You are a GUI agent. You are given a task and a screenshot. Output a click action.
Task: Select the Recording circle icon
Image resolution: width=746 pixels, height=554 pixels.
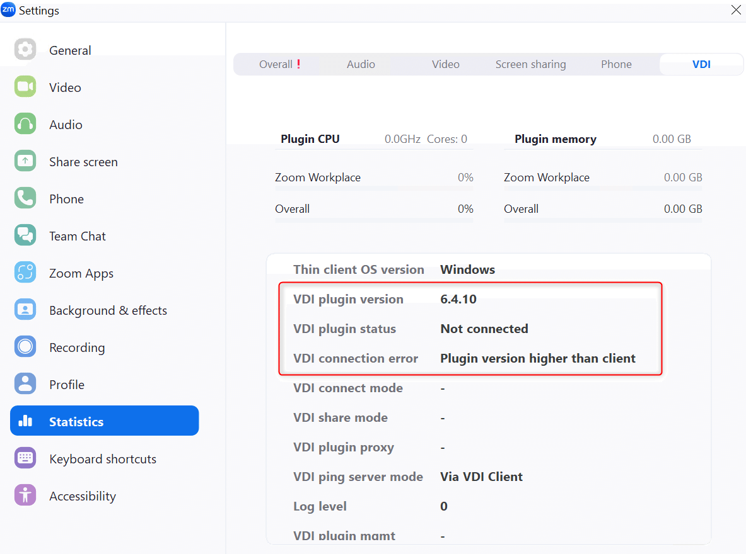tap(25, 347)
